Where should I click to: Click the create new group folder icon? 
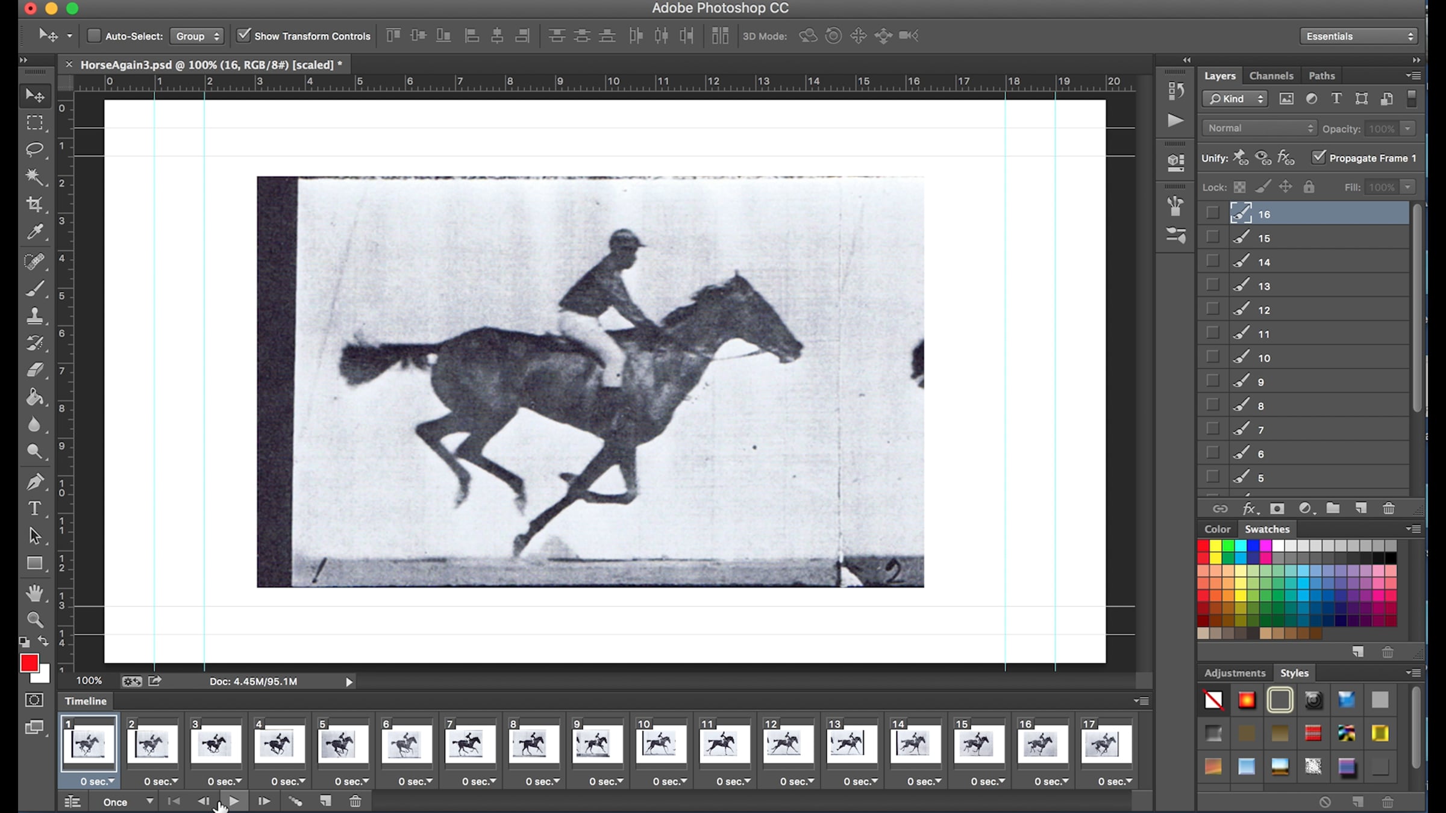1333,508
